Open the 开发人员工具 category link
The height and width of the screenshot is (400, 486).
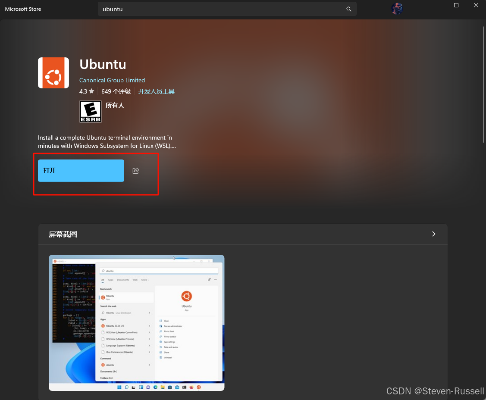tap(156, 91)
